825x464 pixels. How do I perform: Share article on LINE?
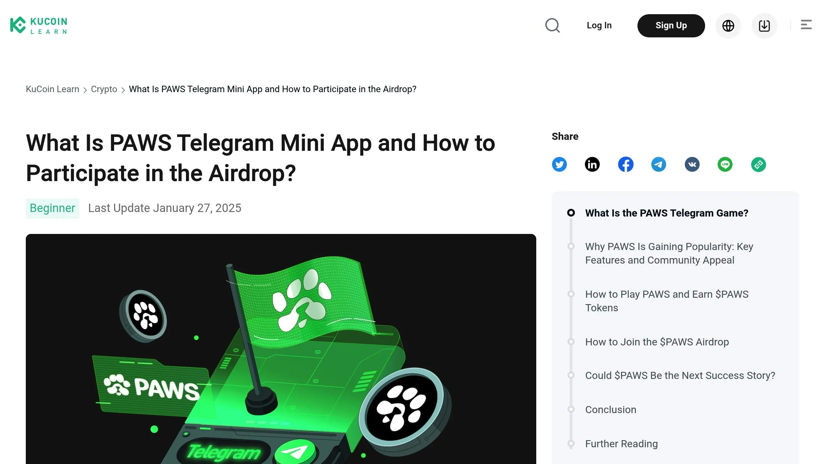point(725,164)
